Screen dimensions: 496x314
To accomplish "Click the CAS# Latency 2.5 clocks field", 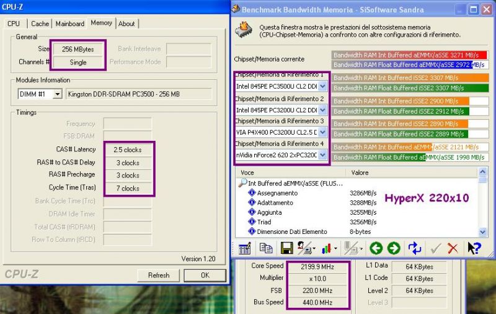I will [x=128, y=150].
